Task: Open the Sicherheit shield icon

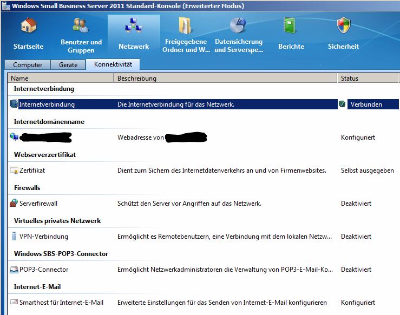Action: click(x=344, y=25)
